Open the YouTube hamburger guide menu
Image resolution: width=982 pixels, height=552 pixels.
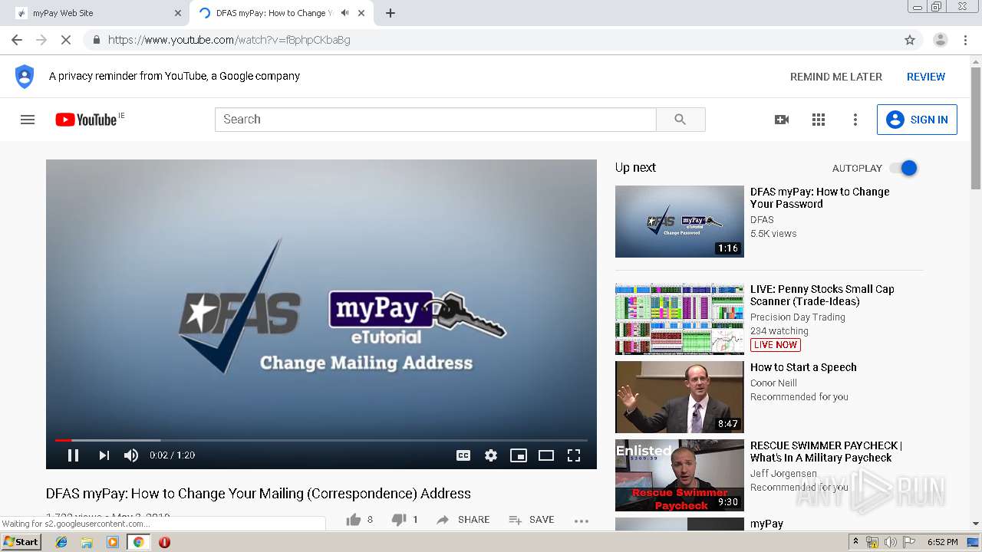click(28, 120)
